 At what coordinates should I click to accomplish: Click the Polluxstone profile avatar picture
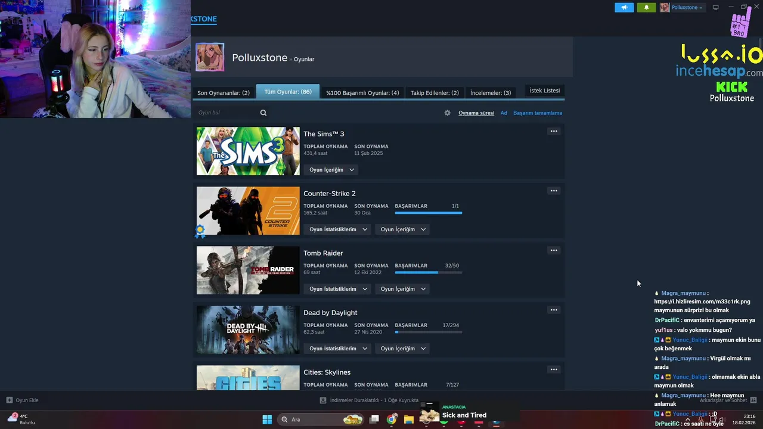point(210,57)
